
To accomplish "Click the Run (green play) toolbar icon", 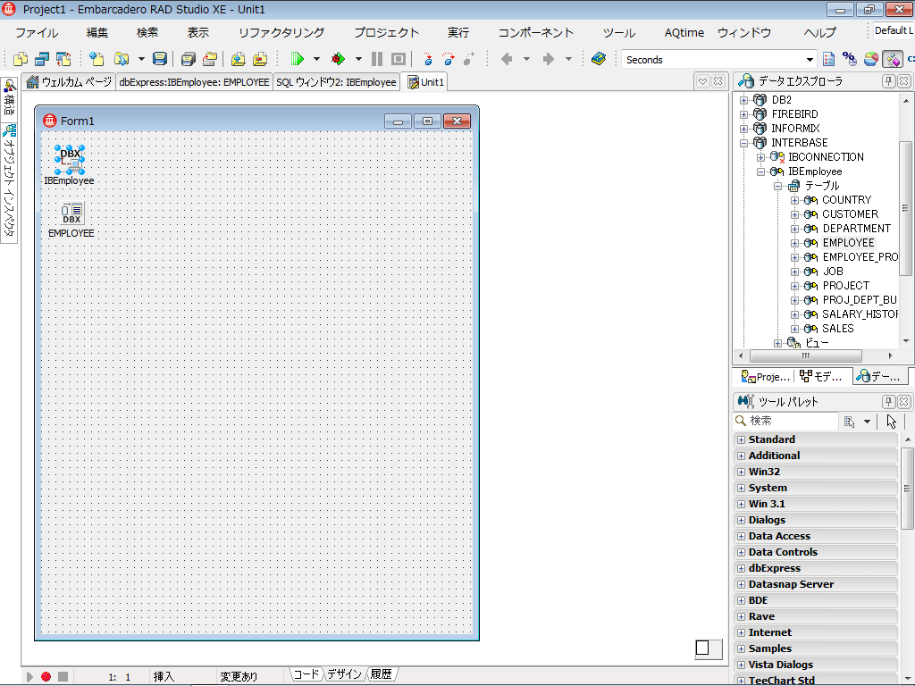I will click(297, 59).
